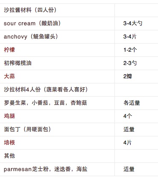This screenshot has height=183, width=158.
Task: Open the 培根 ingredient link
Action: (x=9, y=143)
